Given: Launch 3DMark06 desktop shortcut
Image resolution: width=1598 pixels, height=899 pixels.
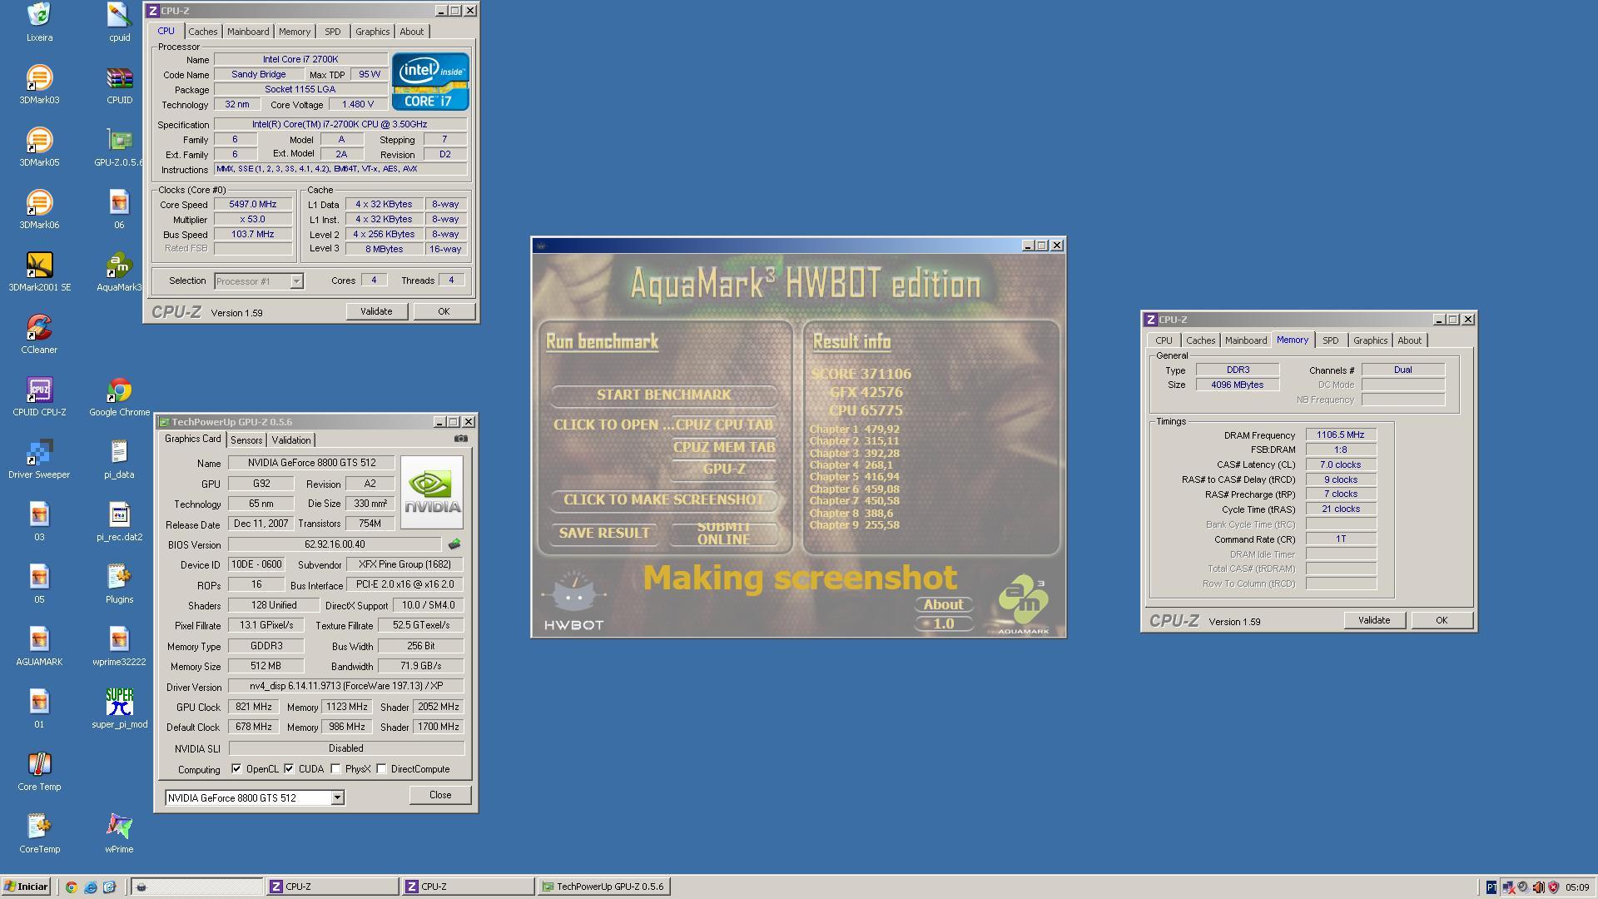Looking at the screenshot, I should (39, 208).
